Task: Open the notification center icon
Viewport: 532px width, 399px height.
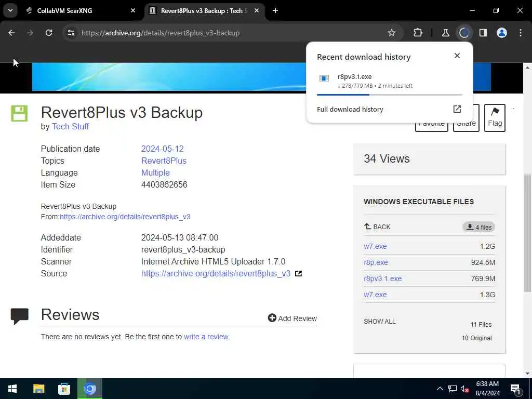Action: click(x=515, y=389)
